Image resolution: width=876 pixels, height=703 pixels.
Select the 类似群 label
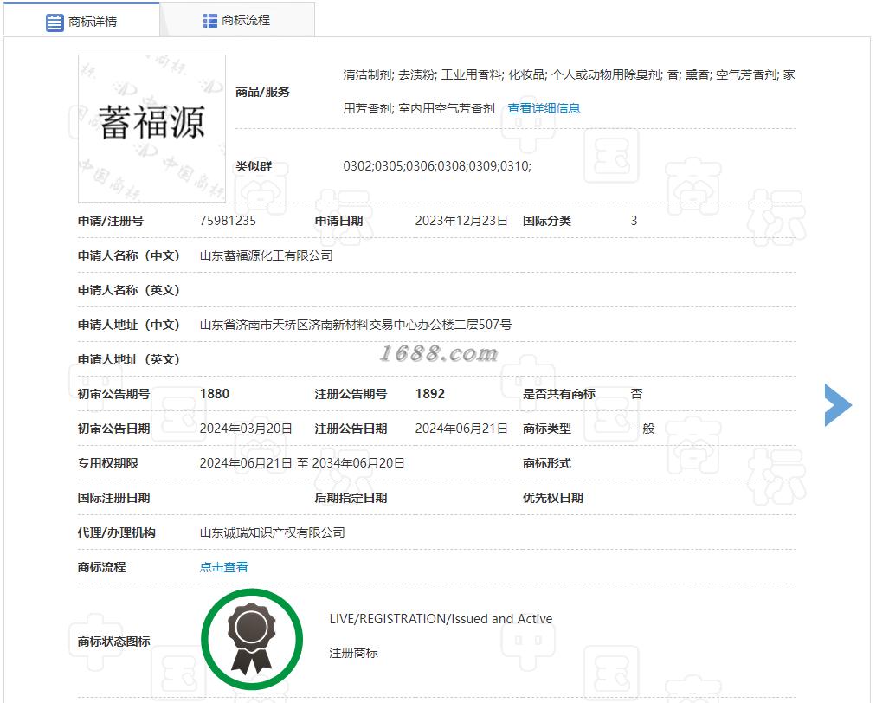(254, 166)
